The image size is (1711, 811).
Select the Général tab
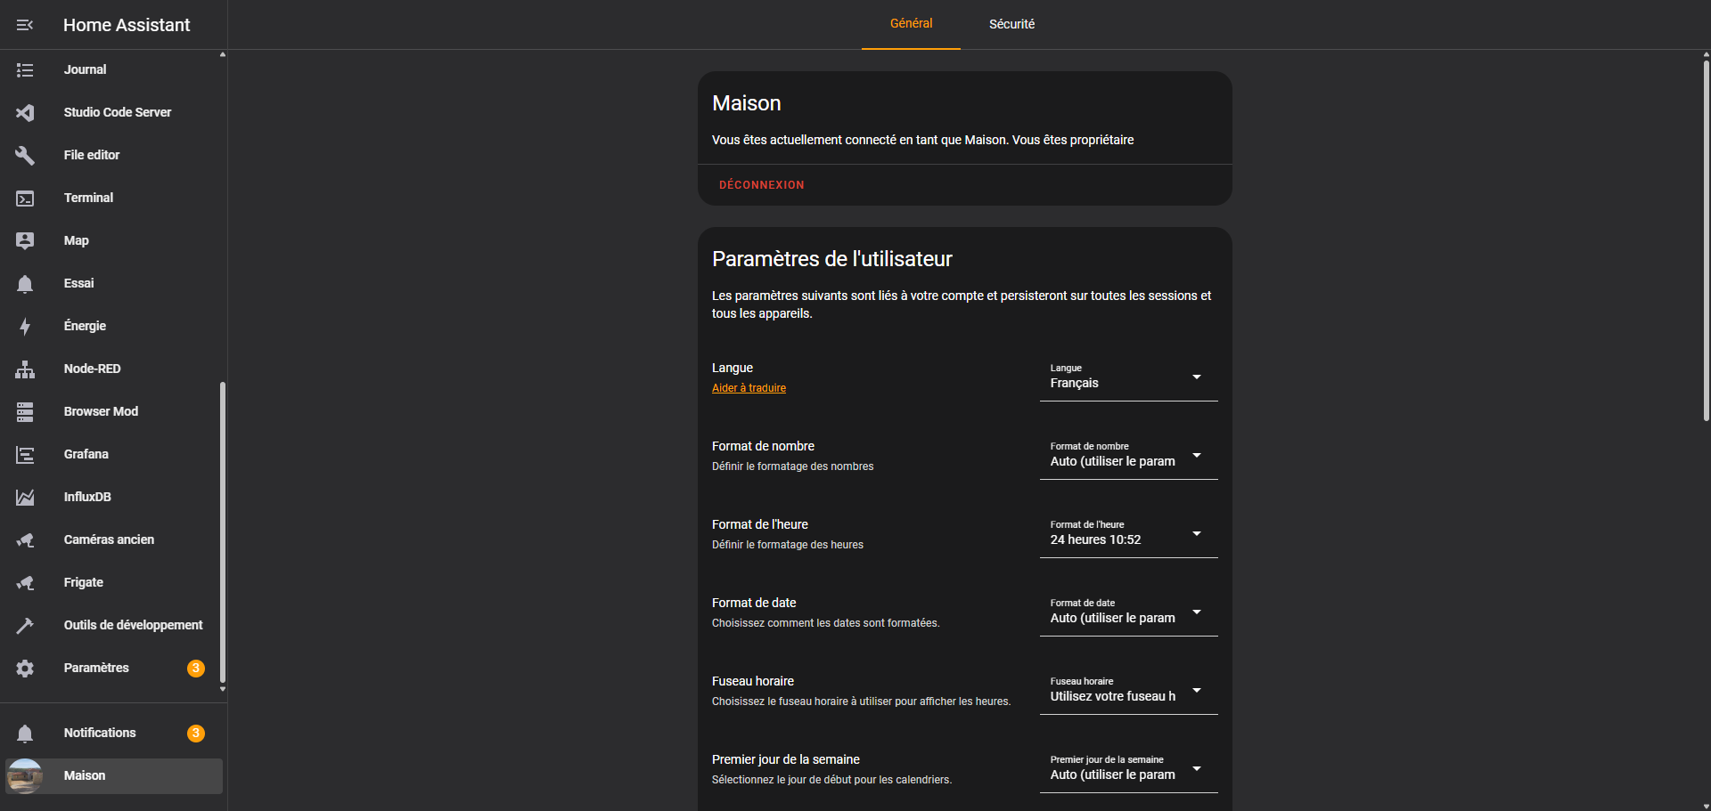[911, 24]
